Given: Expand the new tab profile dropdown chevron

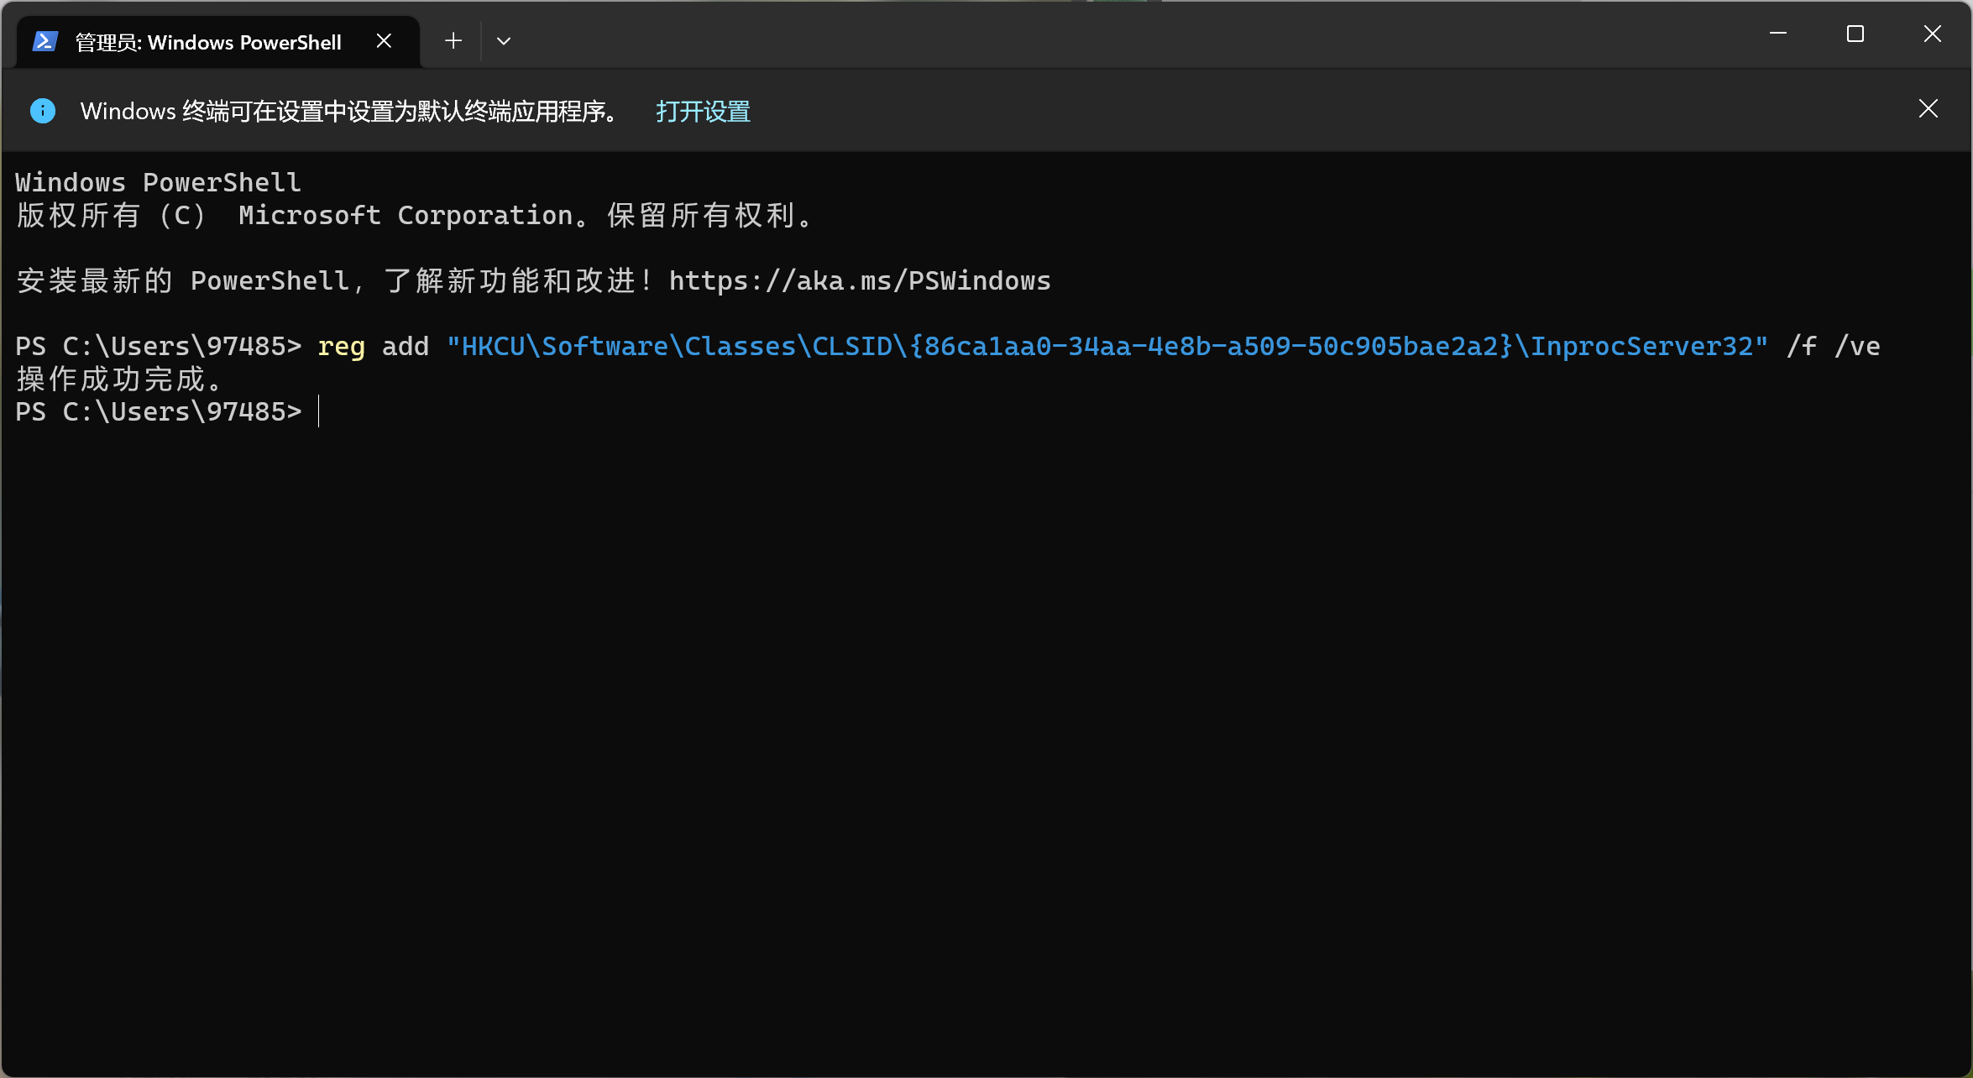Looking at the screenshot, I should pyautogui.click(x=504, y=40).
